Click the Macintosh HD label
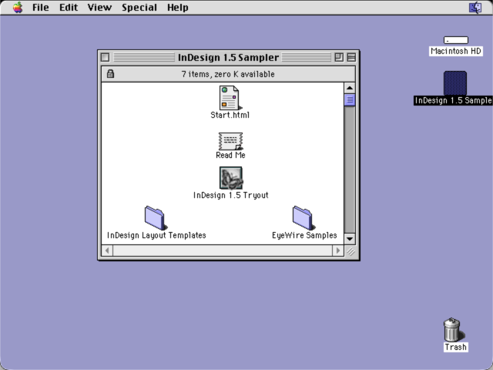The image size is (493, 370). pos(455,51)
